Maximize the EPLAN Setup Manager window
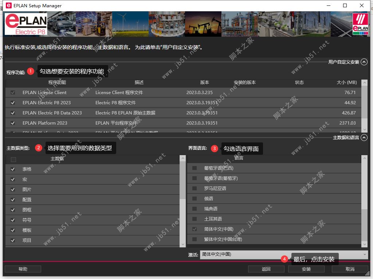The height and width of the screenshot is (279, 373). point(345,5)
